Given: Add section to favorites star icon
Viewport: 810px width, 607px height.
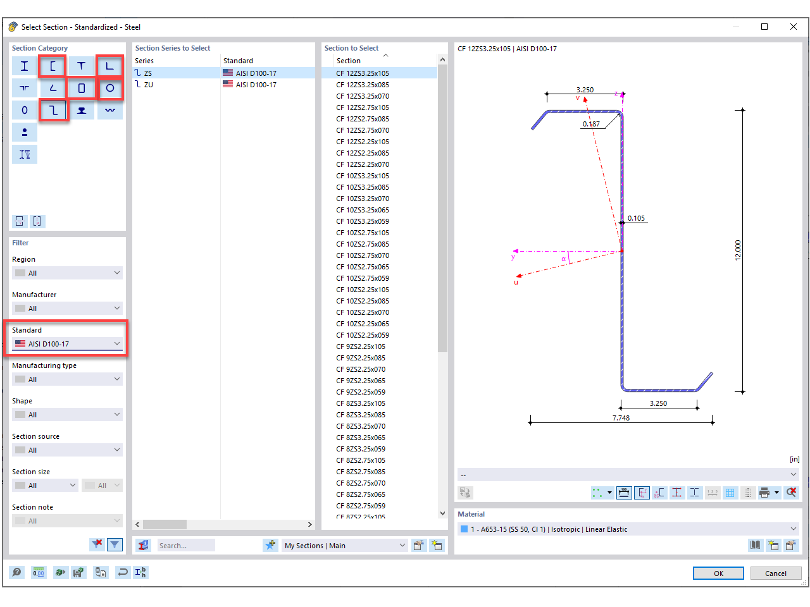Looking at the screenshot, I should click(270, 545).
